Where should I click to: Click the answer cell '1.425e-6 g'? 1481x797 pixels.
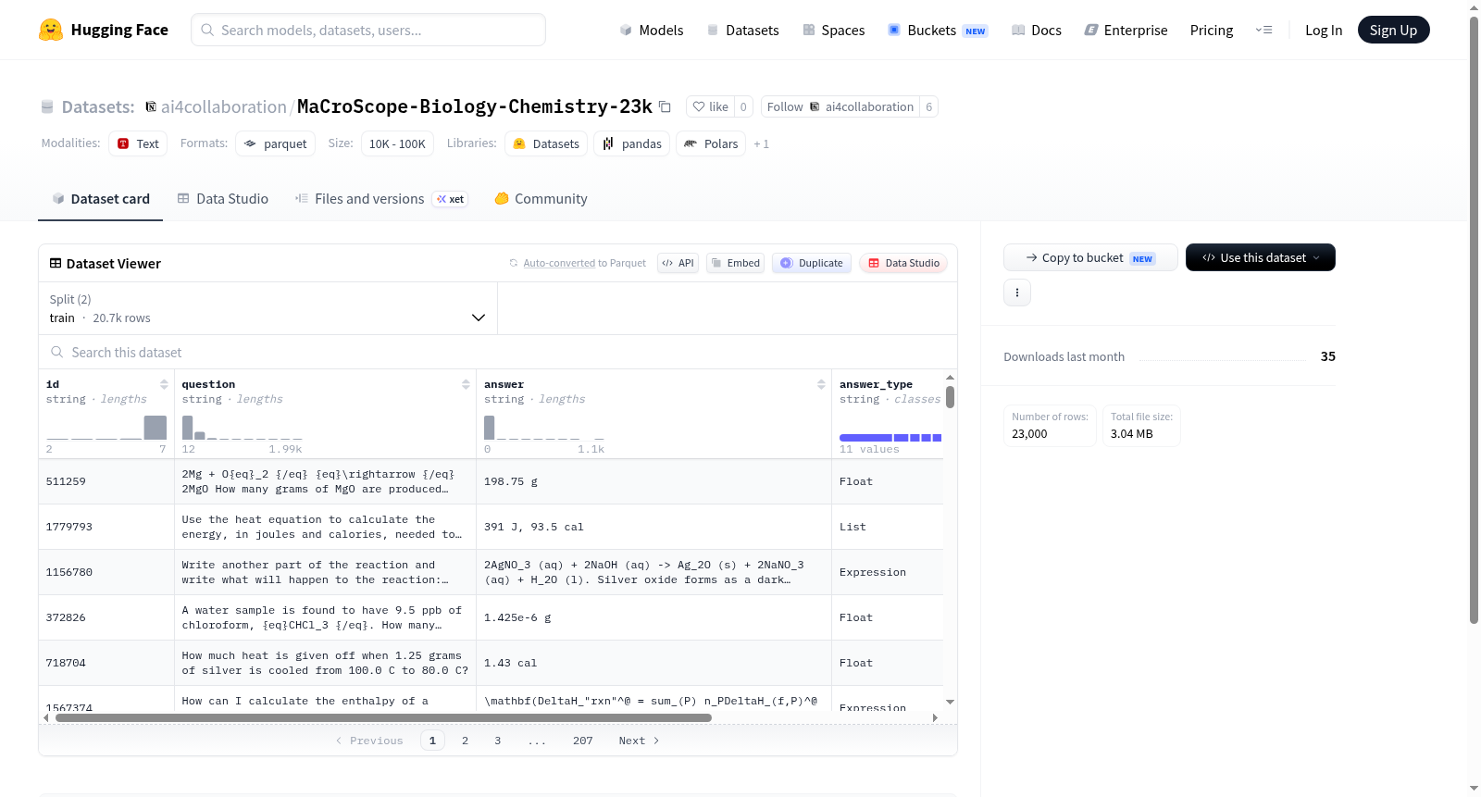pos(653,617)
